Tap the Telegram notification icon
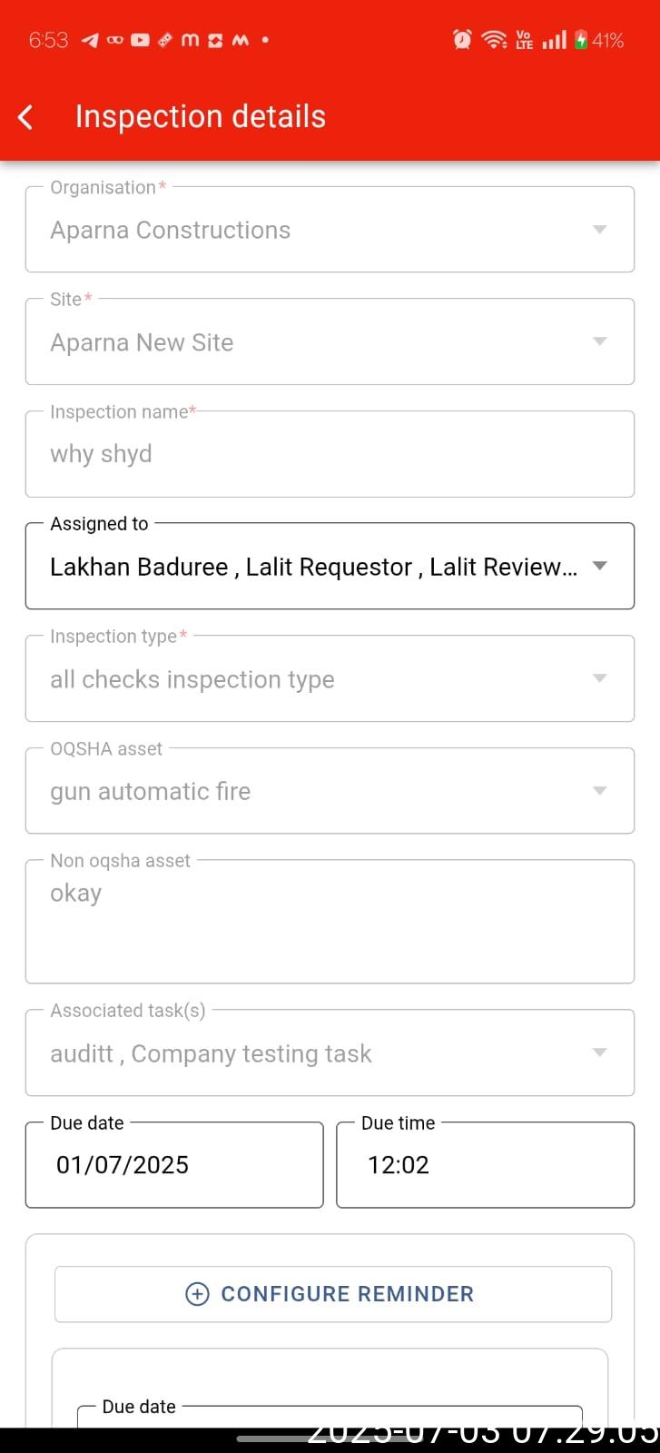 89,40
